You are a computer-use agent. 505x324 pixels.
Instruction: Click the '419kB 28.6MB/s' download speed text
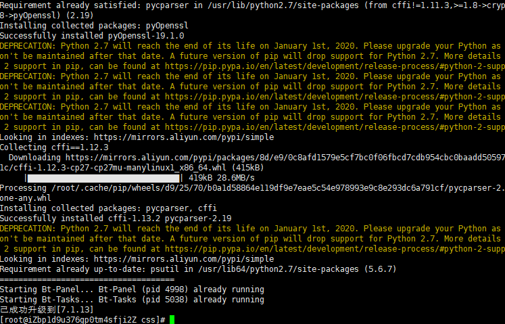[222, 178]
